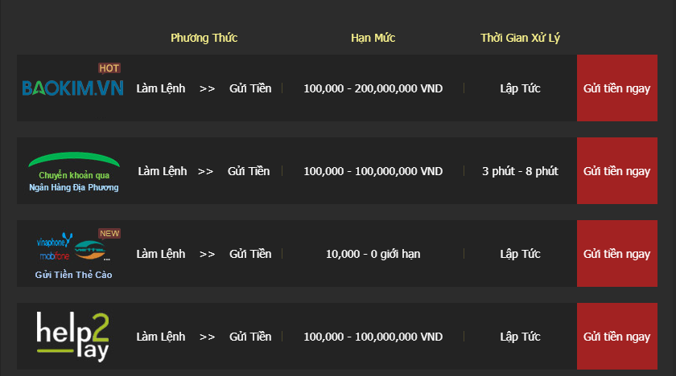Click '3 phút - 8 phút' processing time

coord(520,171)
